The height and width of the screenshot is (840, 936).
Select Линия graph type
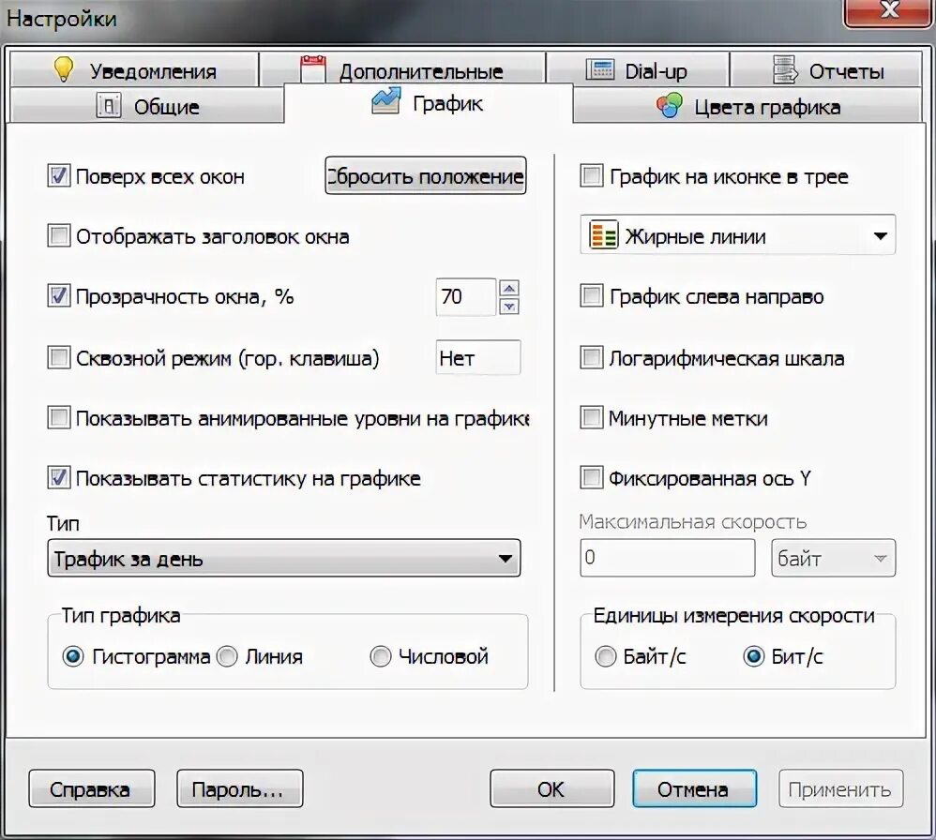pyautogui.click(x=227, y=656)
